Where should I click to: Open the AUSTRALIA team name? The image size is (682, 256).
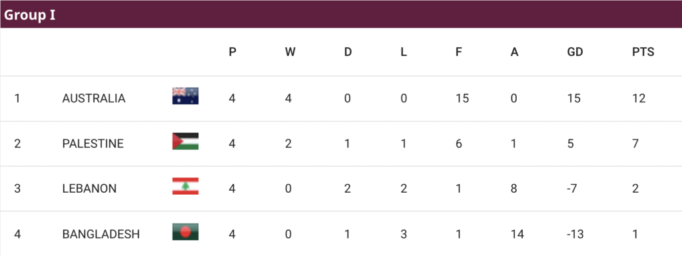(93, 98)
